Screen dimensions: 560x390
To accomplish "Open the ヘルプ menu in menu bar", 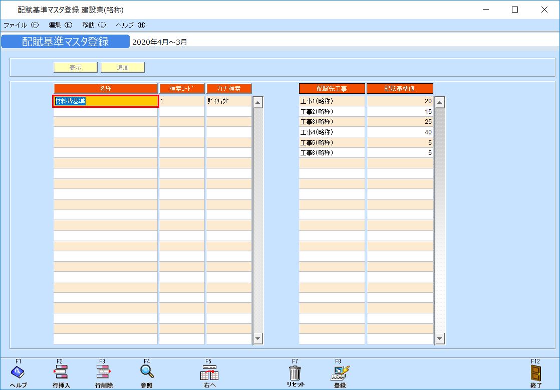I will [x=130, y=25].
